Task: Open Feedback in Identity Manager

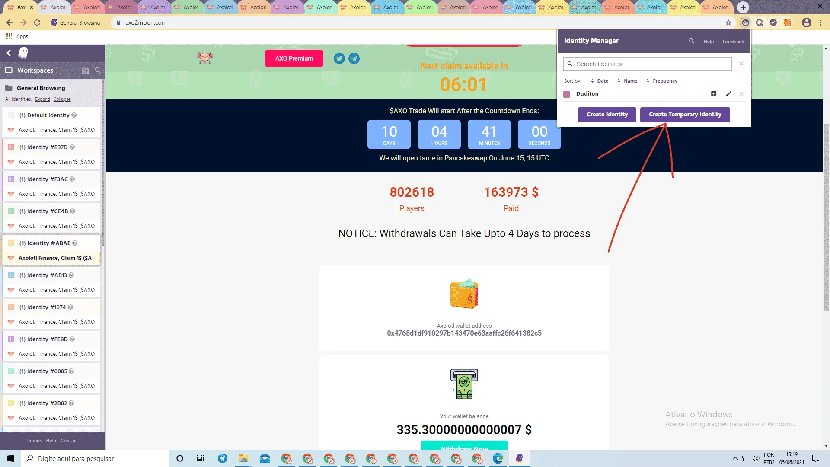Action: 733,42
